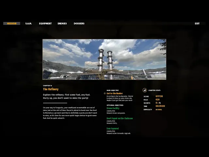Open the Mission tab
Screen dimensions: 209x157
[x=12, y=24]
